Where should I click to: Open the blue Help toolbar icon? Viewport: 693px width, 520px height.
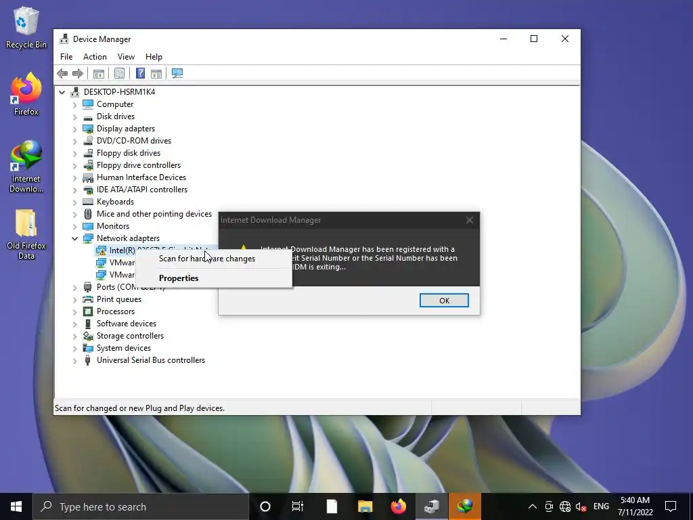[x=140, y=73]
